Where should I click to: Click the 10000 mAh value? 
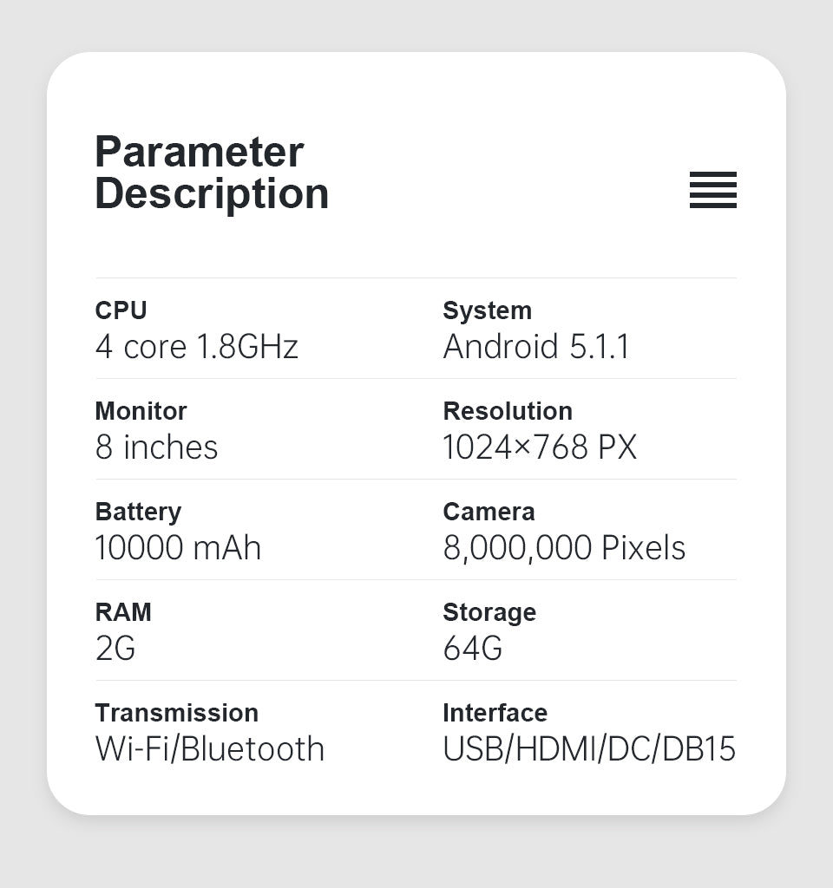pyautogui.click(x=178, y=548)
